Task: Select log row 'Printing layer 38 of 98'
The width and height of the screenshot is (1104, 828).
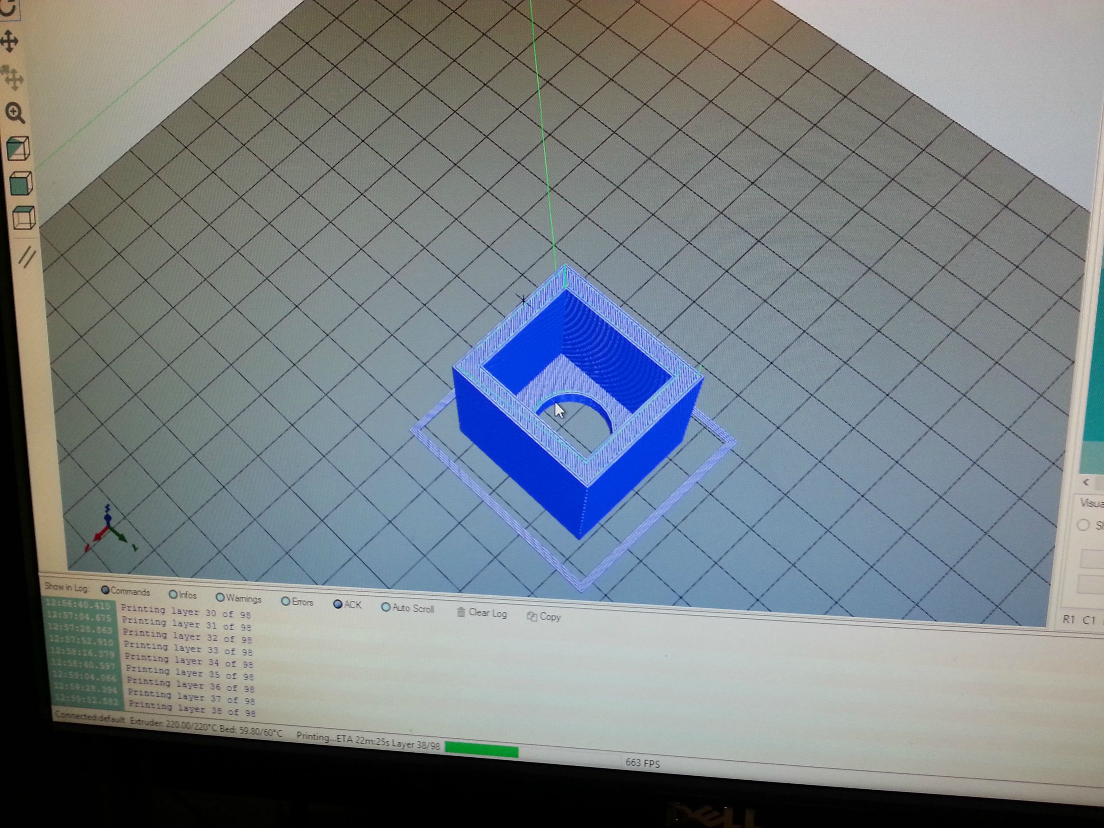Action: click(192, 709)
